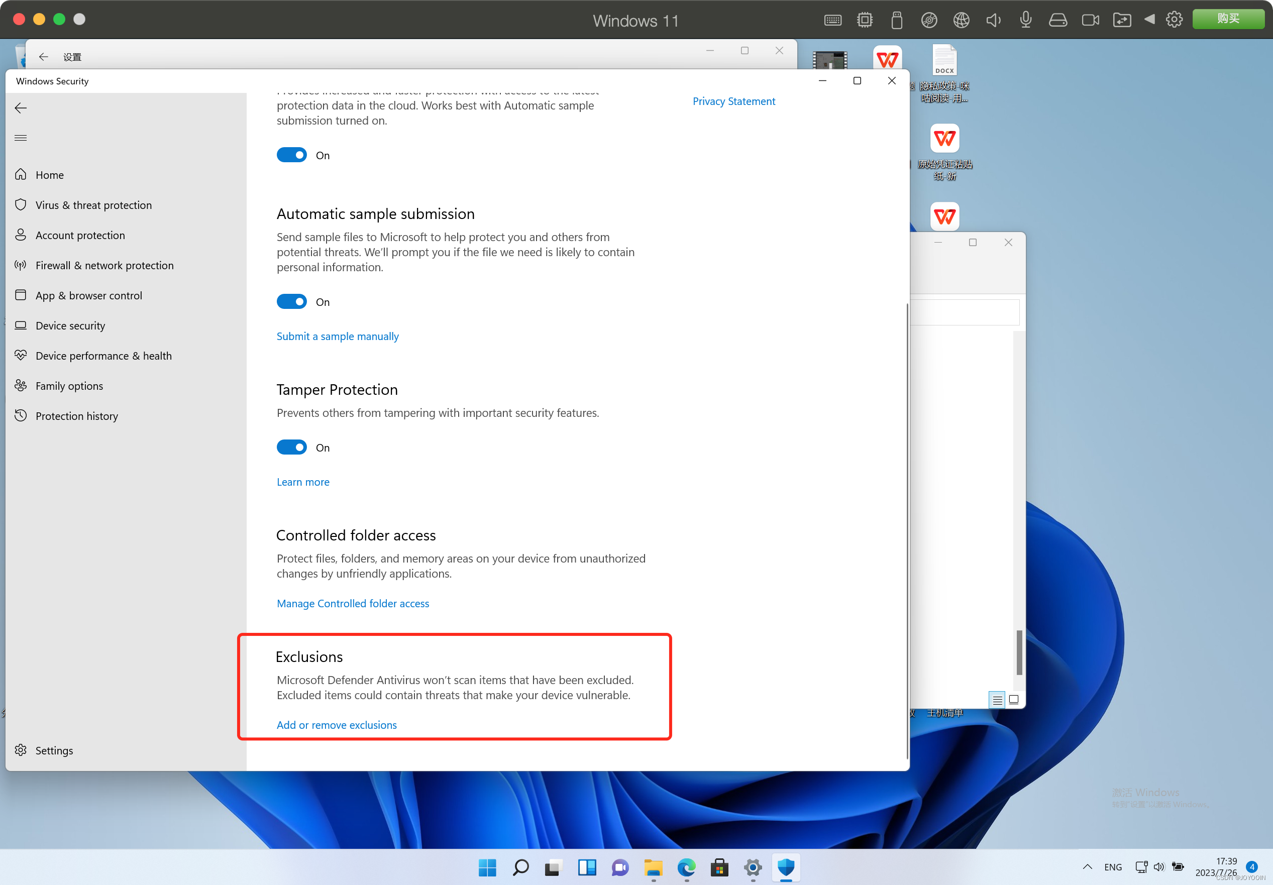Click Manage Controlled folder access link

[x=353, y=604]
